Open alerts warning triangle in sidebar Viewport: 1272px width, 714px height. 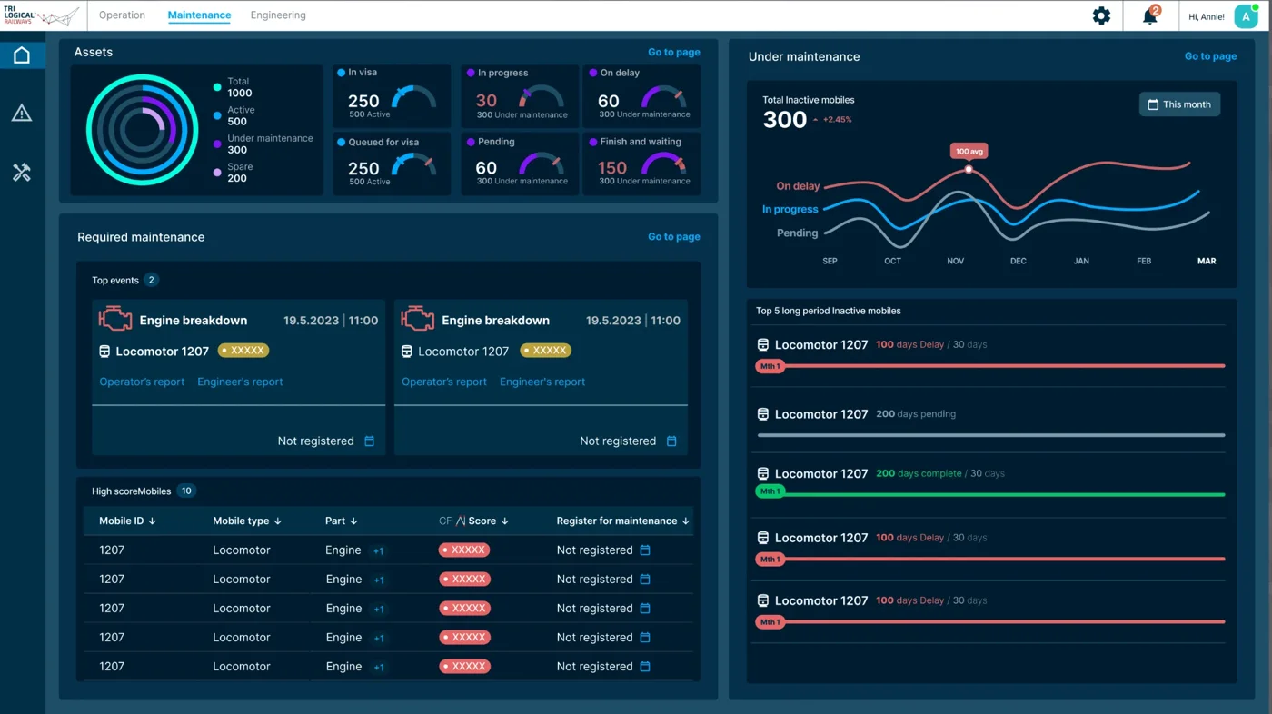tap(22, 113)
